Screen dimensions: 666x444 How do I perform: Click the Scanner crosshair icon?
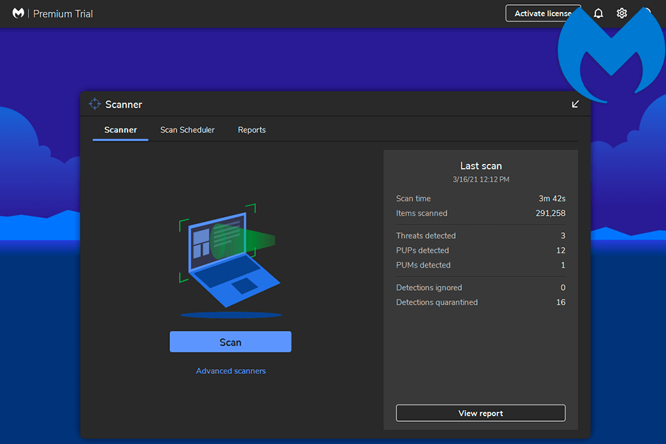[x=95, y=104]
